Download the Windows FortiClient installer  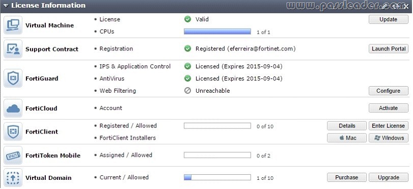pyautogui.click(x=388, y=138)
